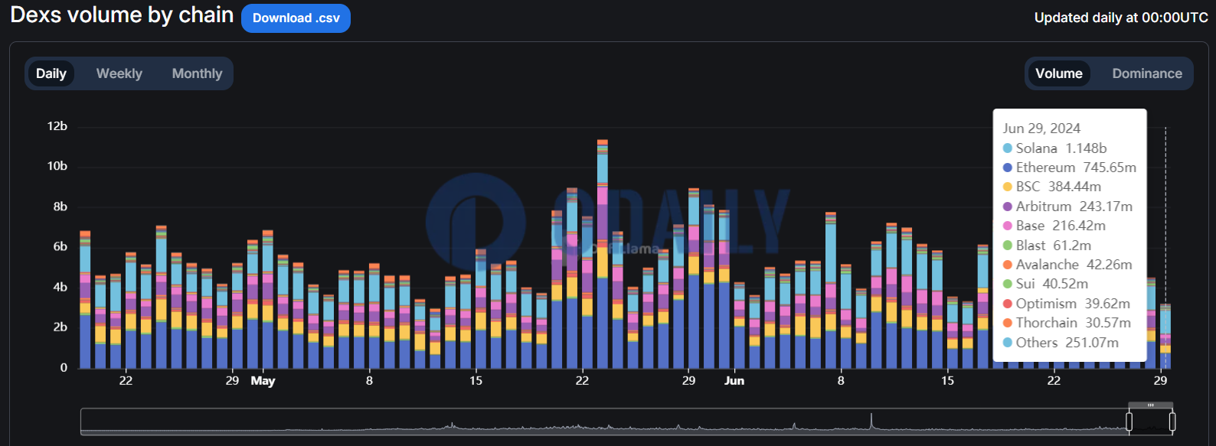
Task: Select the Volume view toggle
Action: [x=1059, y=73]
